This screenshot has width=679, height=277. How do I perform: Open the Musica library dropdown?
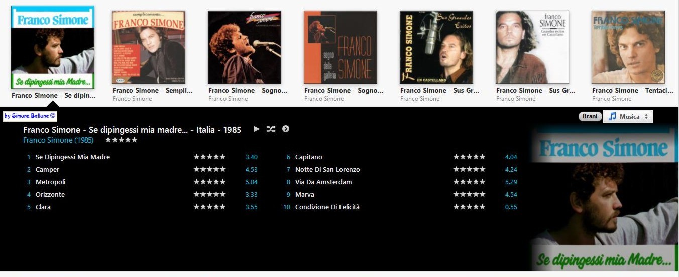[628, 116]
